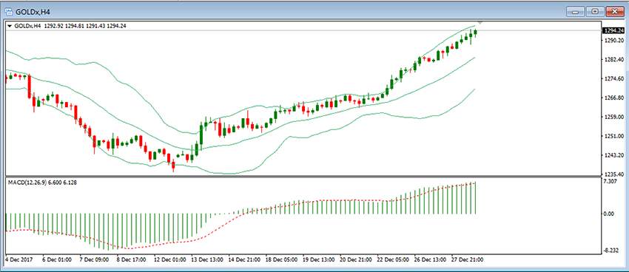Screen dimensions: 629x272
Task: Close the GOLDx,H4 chart window
Action: click(616, 12)
